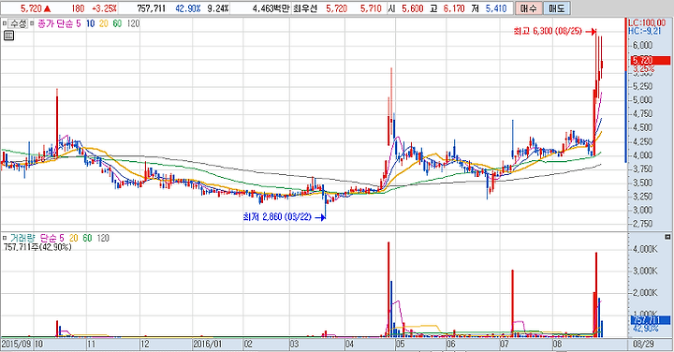This screenshot has width=674, height=352.
Task: Click the 5,720▲ current price in header
Action: tap(37, 8)
